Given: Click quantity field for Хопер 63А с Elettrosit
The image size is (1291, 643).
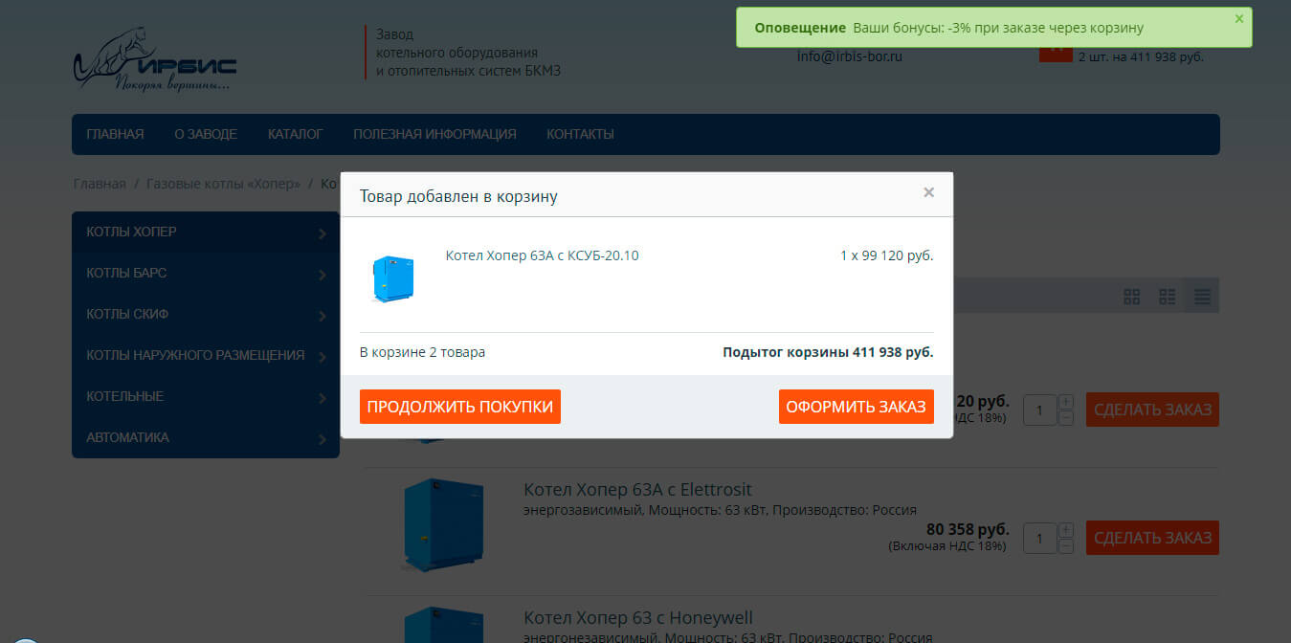Looking at the screenshot, I should click(x=1040, y=538).
